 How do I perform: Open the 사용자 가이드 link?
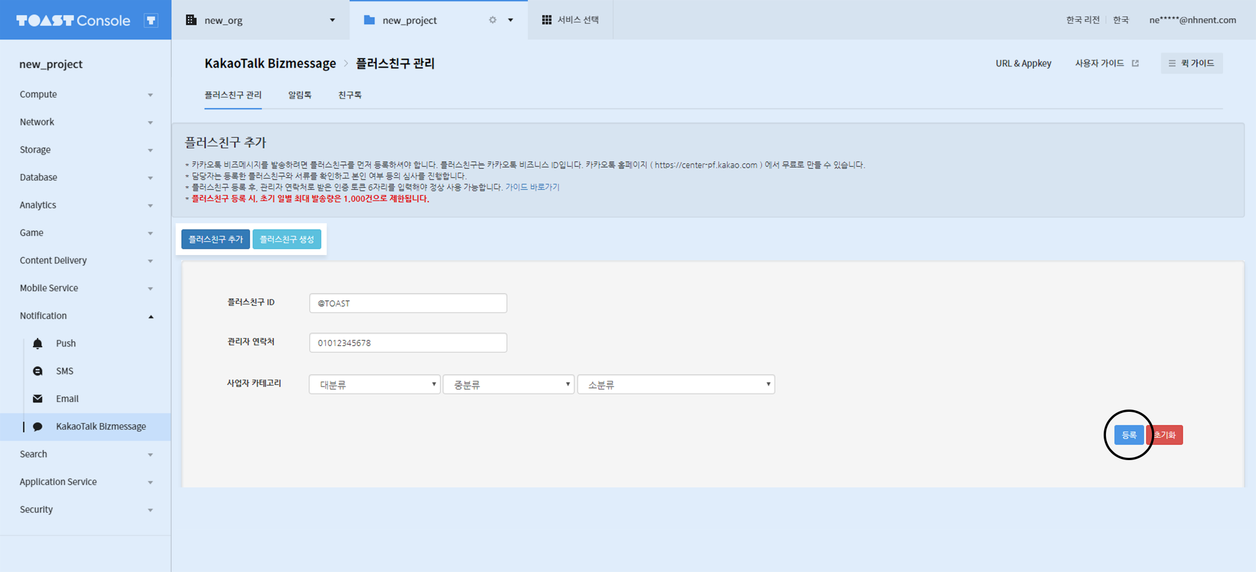pos(1100,63)
